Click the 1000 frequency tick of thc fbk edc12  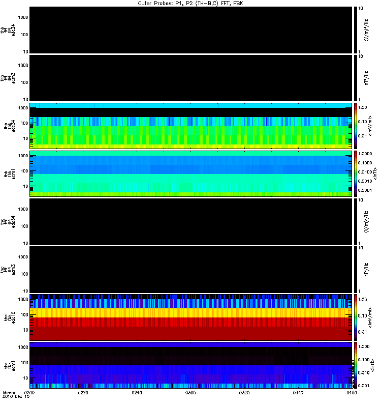click(x=23, y=299)
